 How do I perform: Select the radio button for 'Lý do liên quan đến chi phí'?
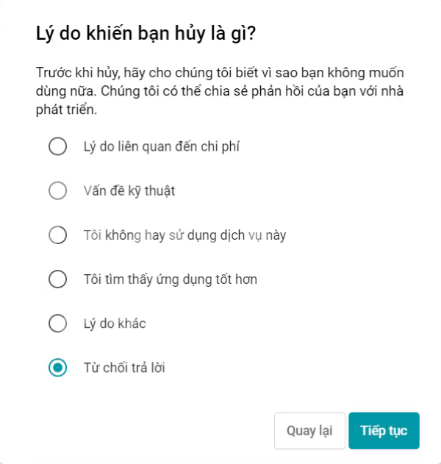(x=58, y=146)
